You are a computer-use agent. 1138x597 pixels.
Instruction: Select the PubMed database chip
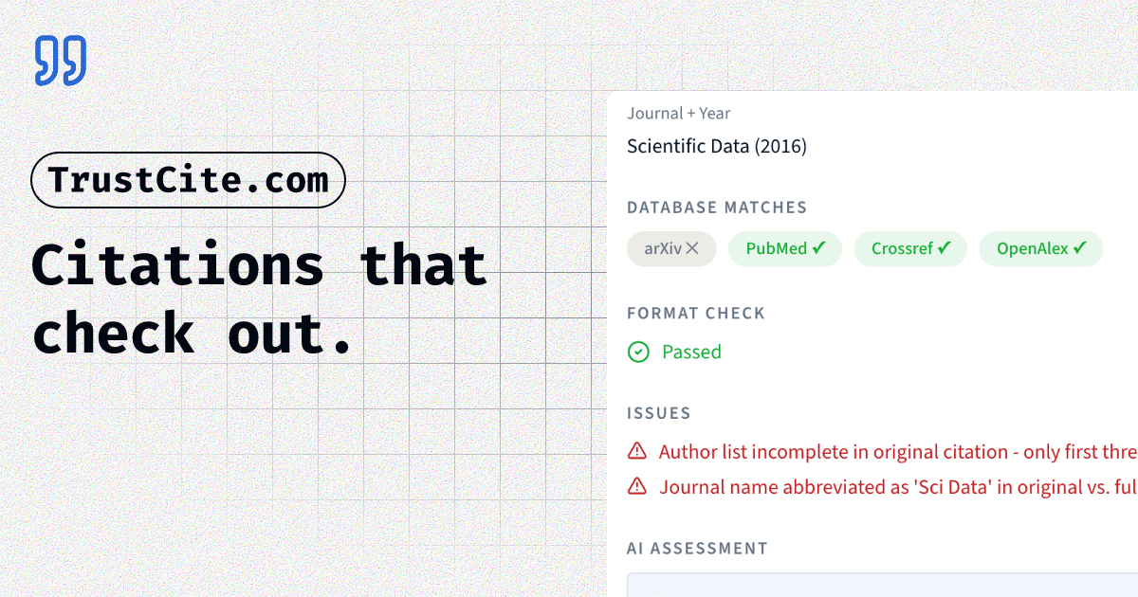(785, 248)
